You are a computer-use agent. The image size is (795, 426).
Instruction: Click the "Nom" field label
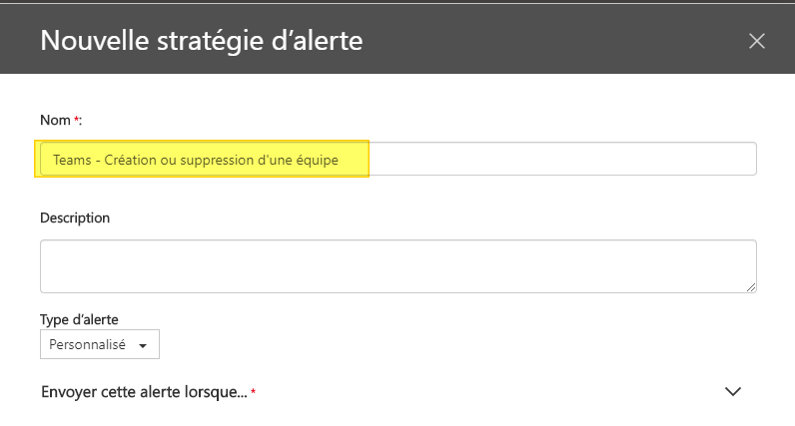click(56, 120)
